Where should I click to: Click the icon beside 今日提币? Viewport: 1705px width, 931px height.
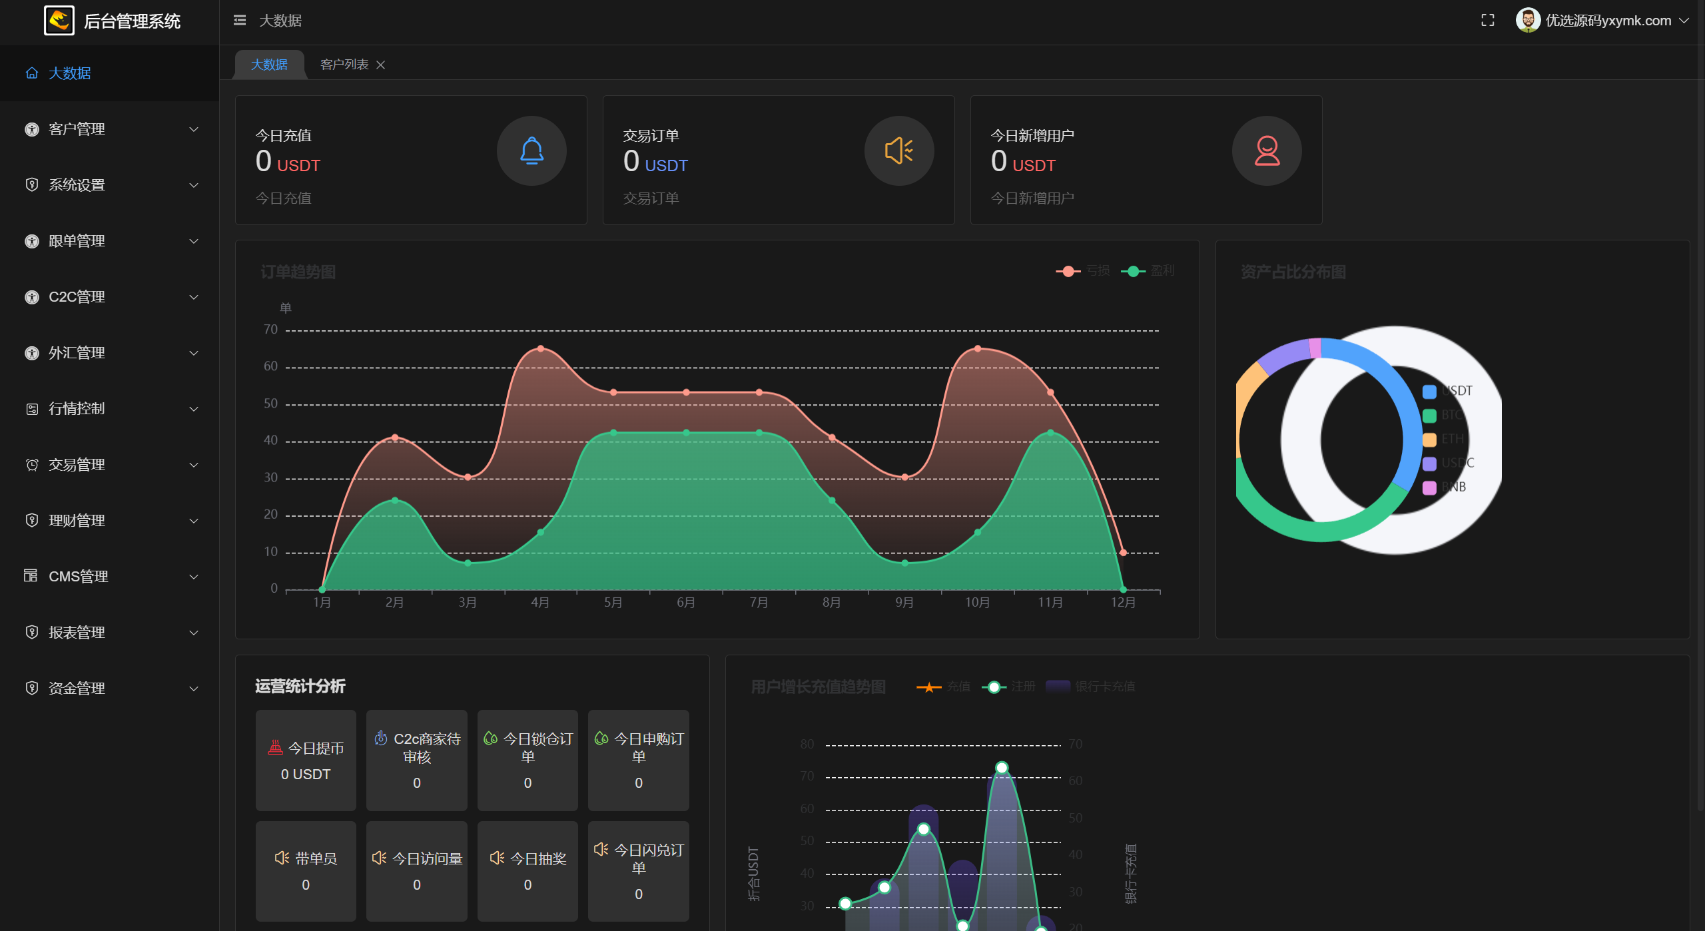click(x=275, y=748)
